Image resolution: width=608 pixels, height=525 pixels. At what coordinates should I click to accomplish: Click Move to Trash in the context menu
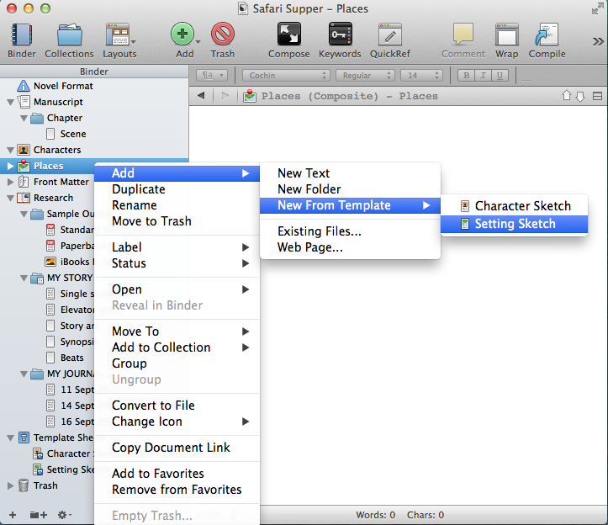177,221
